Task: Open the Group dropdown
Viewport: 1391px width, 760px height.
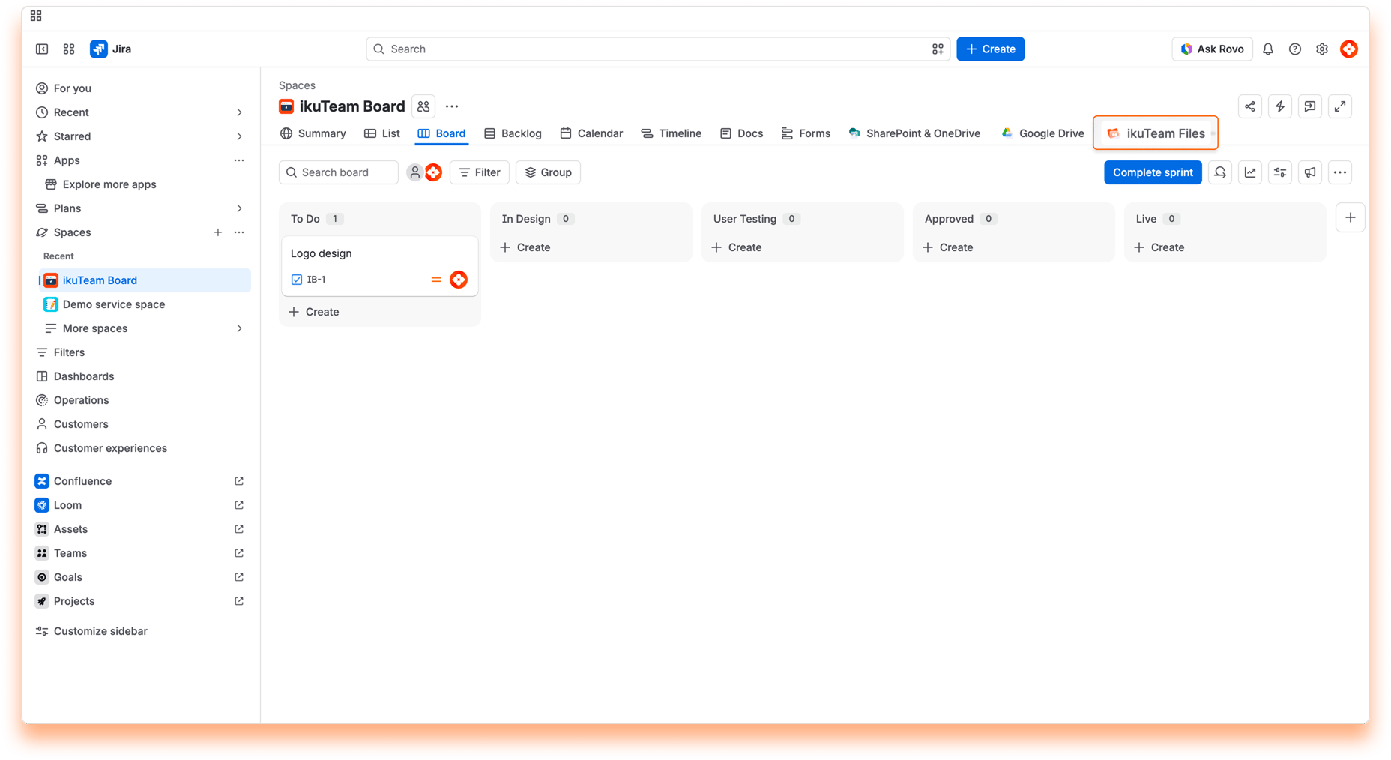Action: (x=548, y=172)
